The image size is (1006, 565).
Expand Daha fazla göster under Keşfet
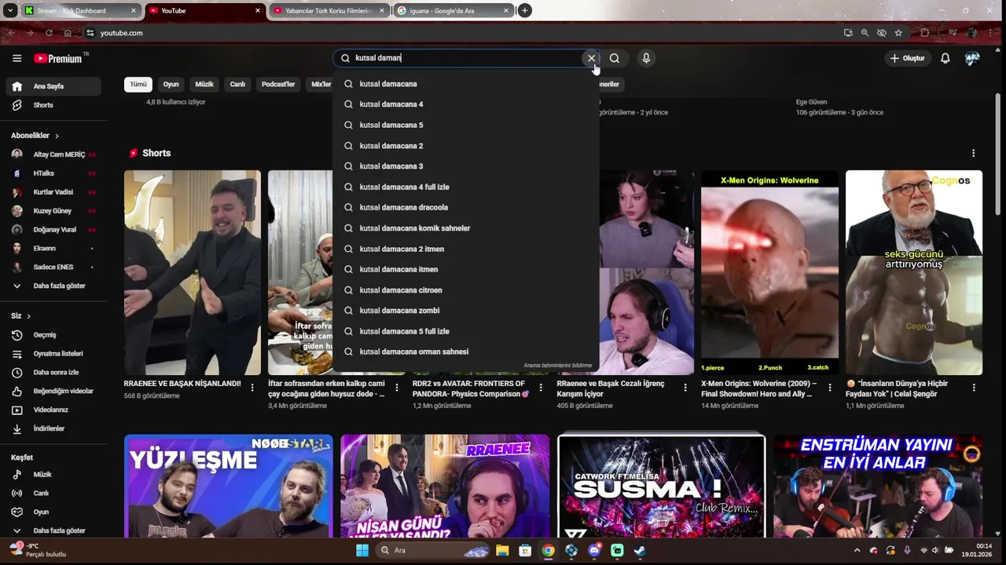[53, 530]
